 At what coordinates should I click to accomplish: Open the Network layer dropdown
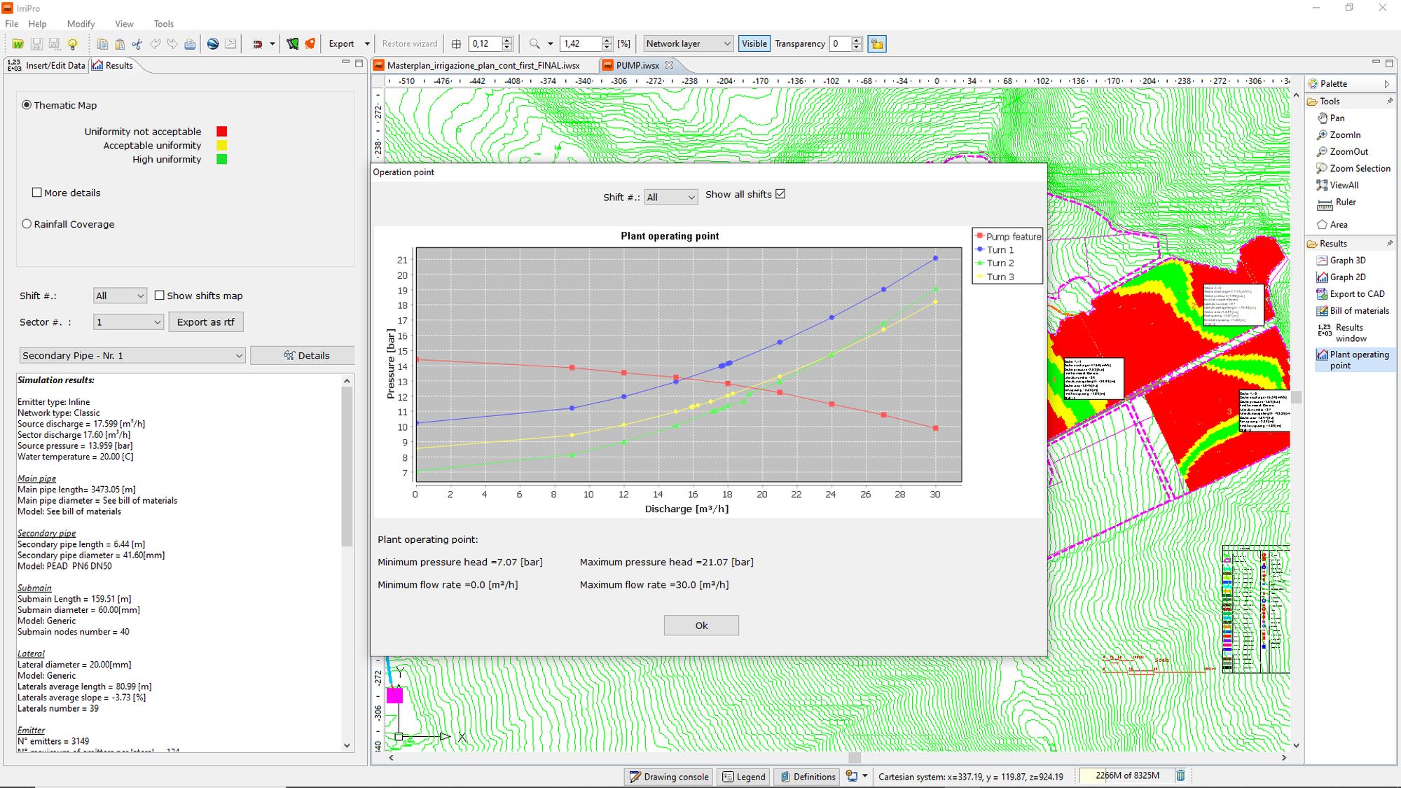[x=688, y=43]
